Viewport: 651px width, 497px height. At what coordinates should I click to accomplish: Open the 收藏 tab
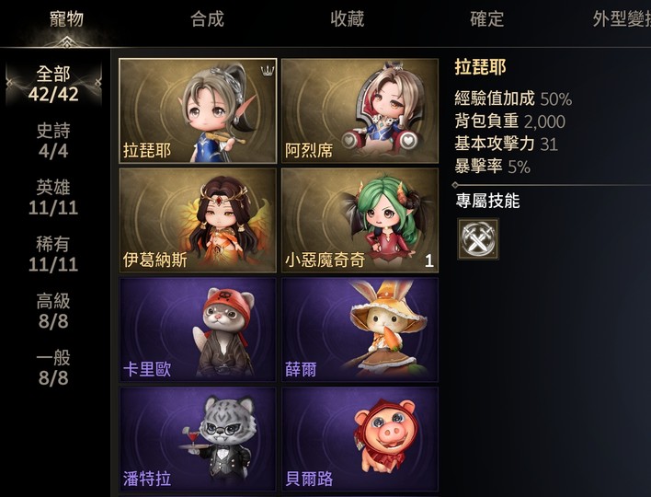(x=348, y=19)
